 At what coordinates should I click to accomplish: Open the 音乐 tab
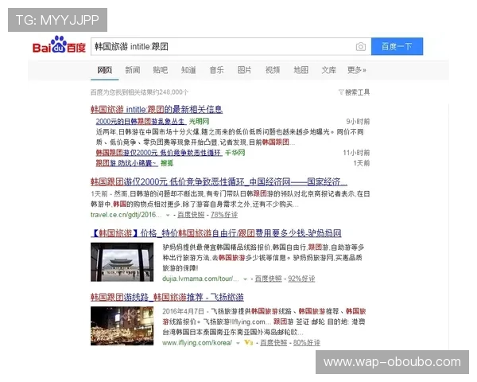[x=216, y=70]
